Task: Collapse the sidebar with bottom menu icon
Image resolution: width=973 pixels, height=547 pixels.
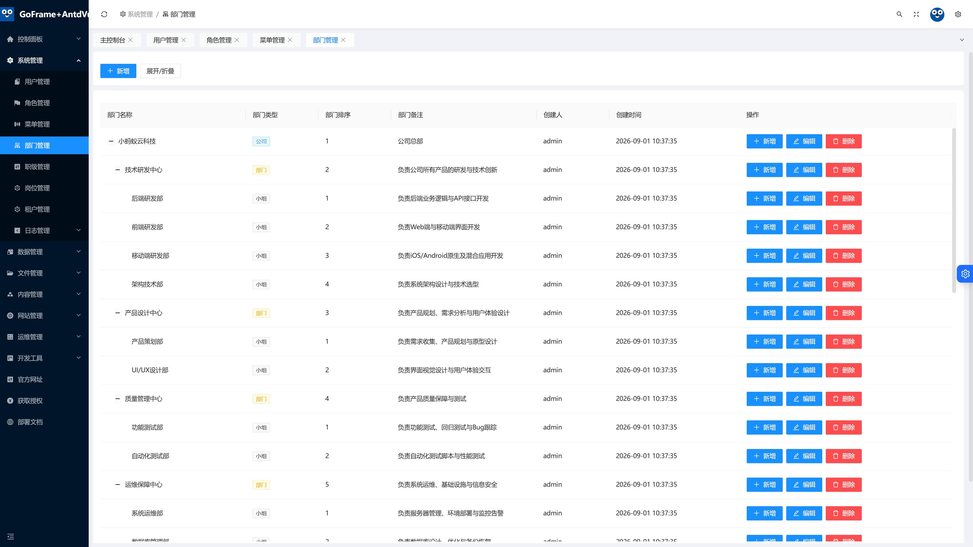Action: click(11, 536)
